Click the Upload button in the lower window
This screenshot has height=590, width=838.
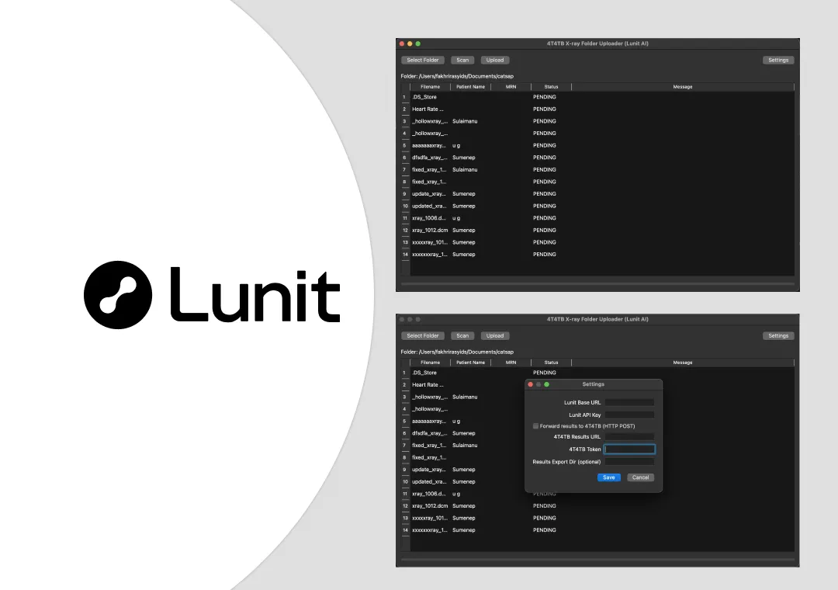495,336
